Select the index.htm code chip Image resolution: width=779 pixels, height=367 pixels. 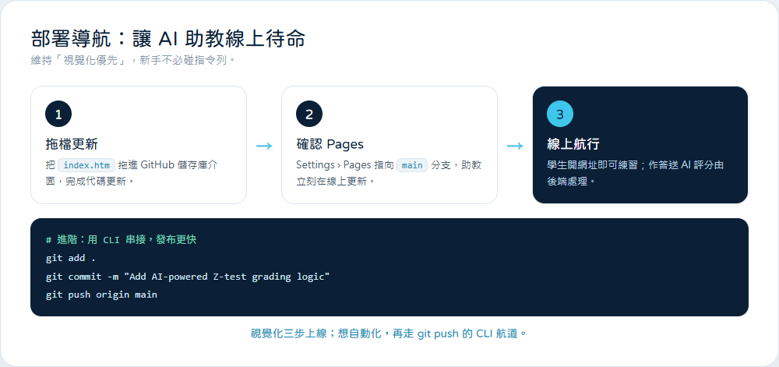(87, 165)
